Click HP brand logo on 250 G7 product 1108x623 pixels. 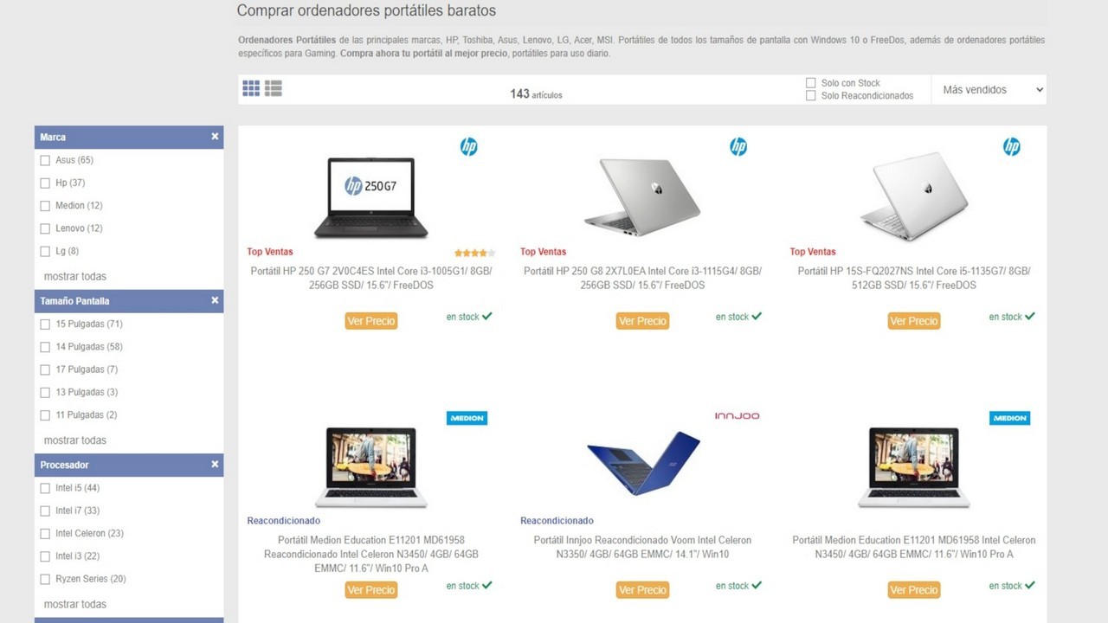pos(468,147)
